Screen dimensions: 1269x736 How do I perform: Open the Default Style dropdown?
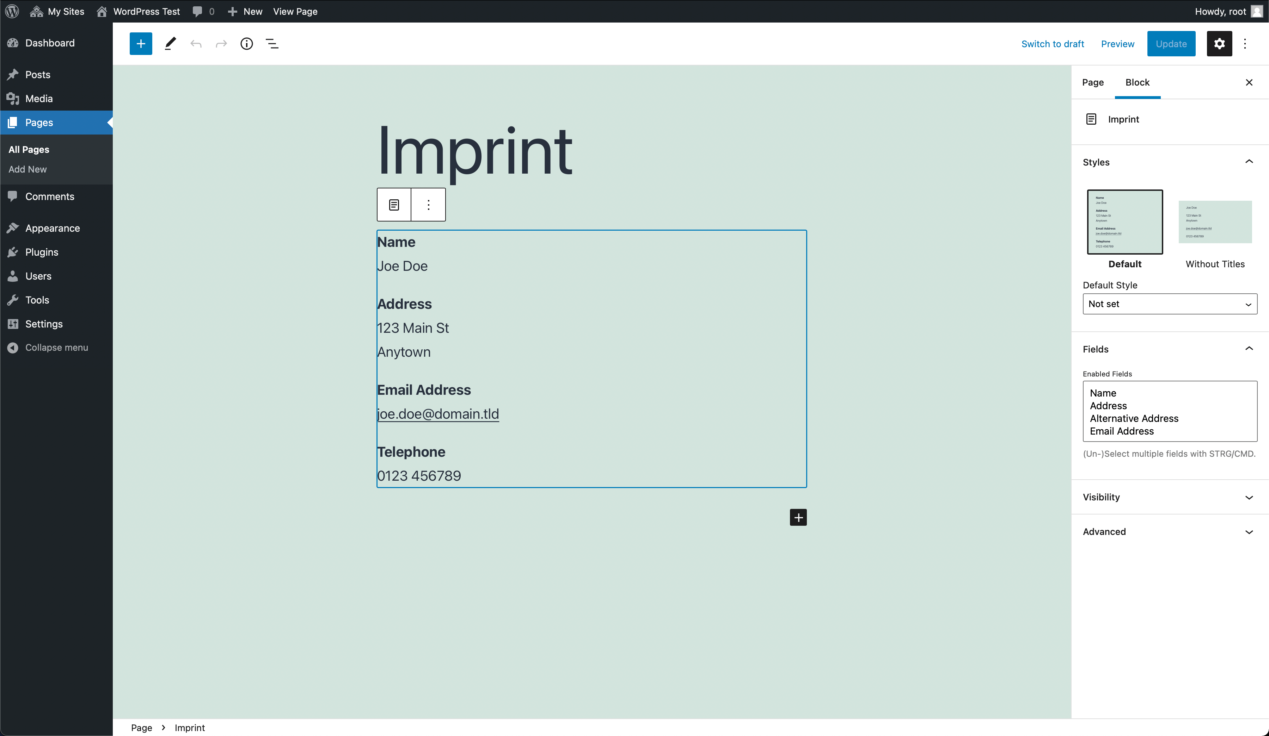pos(1170,304)
